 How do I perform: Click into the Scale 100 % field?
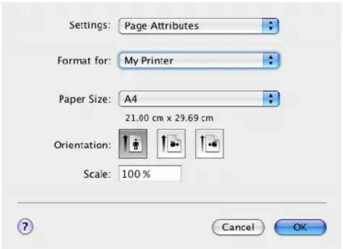(x=150, y=173)
